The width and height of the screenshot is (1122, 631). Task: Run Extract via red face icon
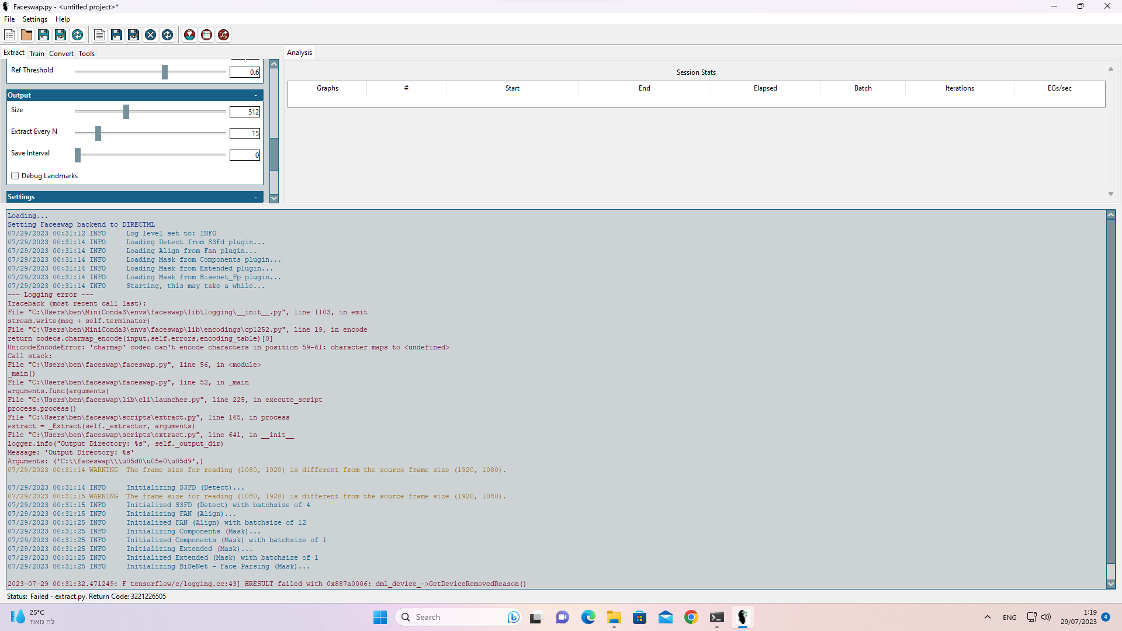tap(190, 35)
